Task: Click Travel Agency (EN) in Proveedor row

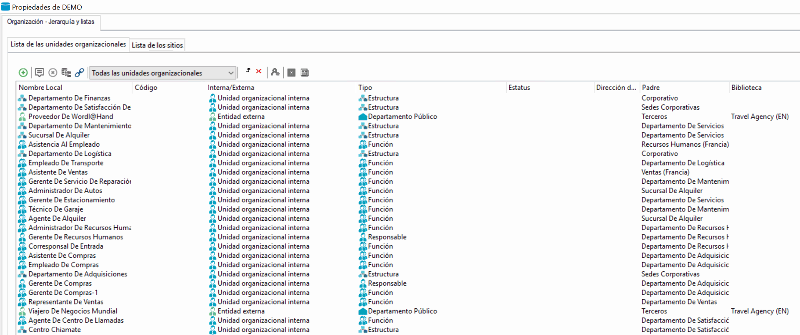Action: click(x=760, y=117)
